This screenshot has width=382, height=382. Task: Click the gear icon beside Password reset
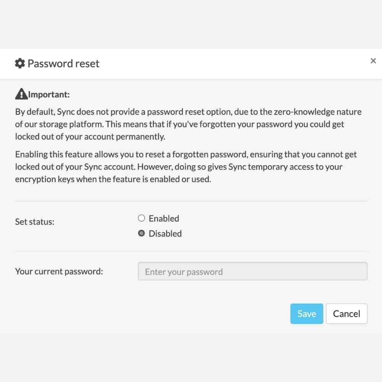click(x=20, y=63)
